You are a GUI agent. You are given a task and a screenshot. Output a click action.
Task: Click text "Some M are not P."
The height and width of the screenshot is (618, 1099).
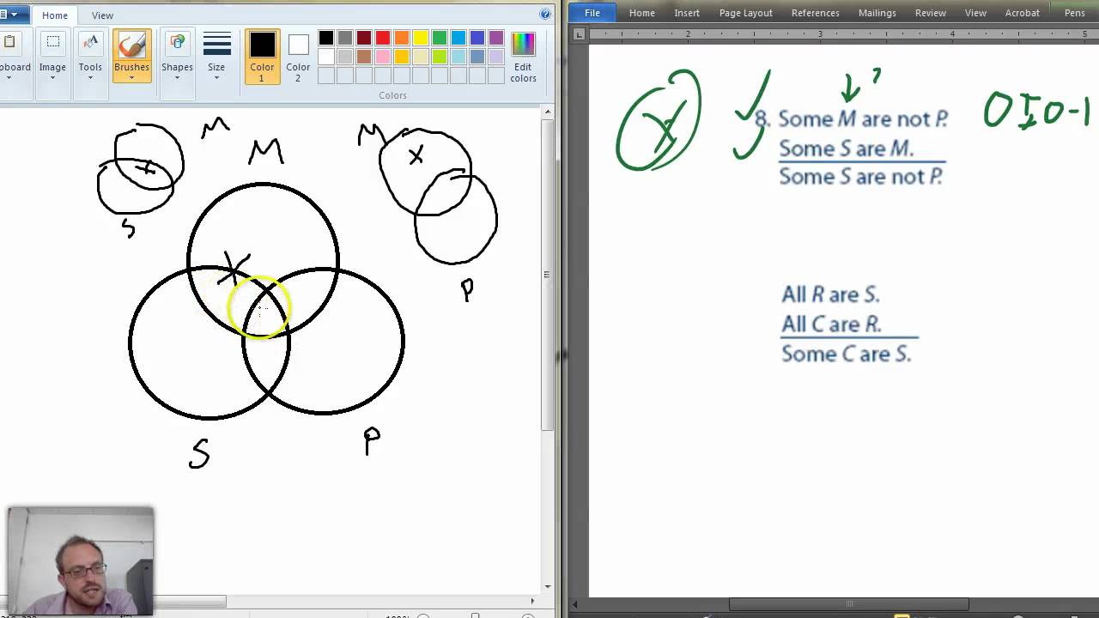863,119
